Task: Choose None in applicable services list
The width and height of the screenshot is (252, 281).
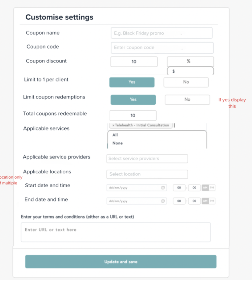Action: [117, 143]
